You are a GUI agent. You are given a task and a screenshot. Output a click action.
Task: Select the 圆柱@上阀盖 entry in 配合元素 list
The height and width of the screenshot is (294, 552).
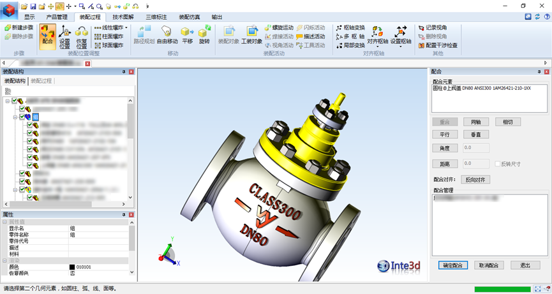point(482,89)
